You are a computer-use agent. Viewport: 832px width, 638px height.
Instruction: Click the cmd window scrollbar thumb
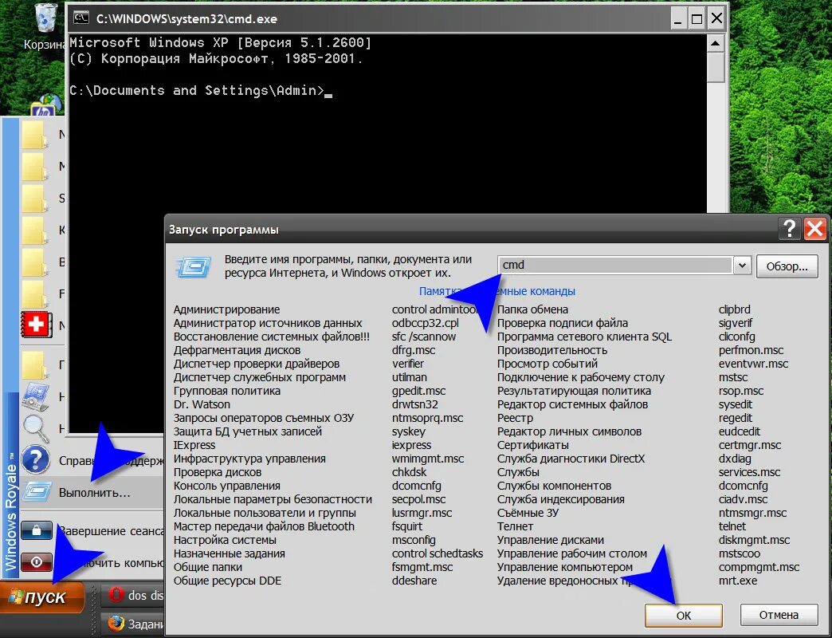click(x=716, y=67)
